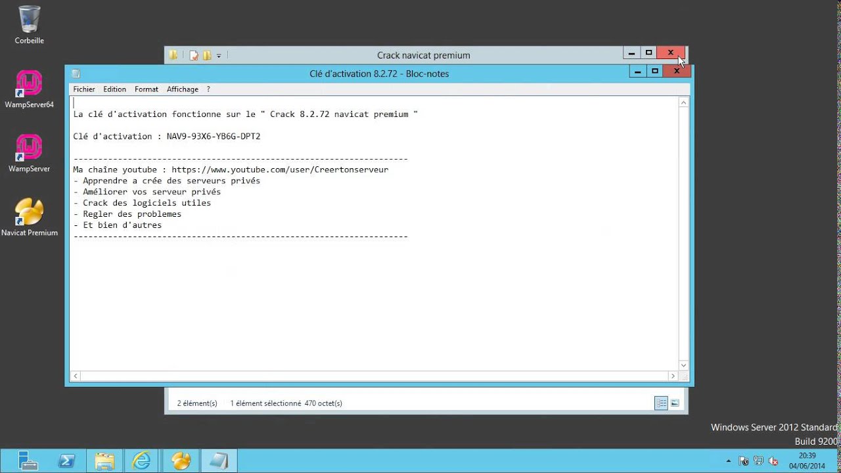This screenshot has height=473, width=841.
Task: Minimize the Notepad window
Action: (637, 71)
